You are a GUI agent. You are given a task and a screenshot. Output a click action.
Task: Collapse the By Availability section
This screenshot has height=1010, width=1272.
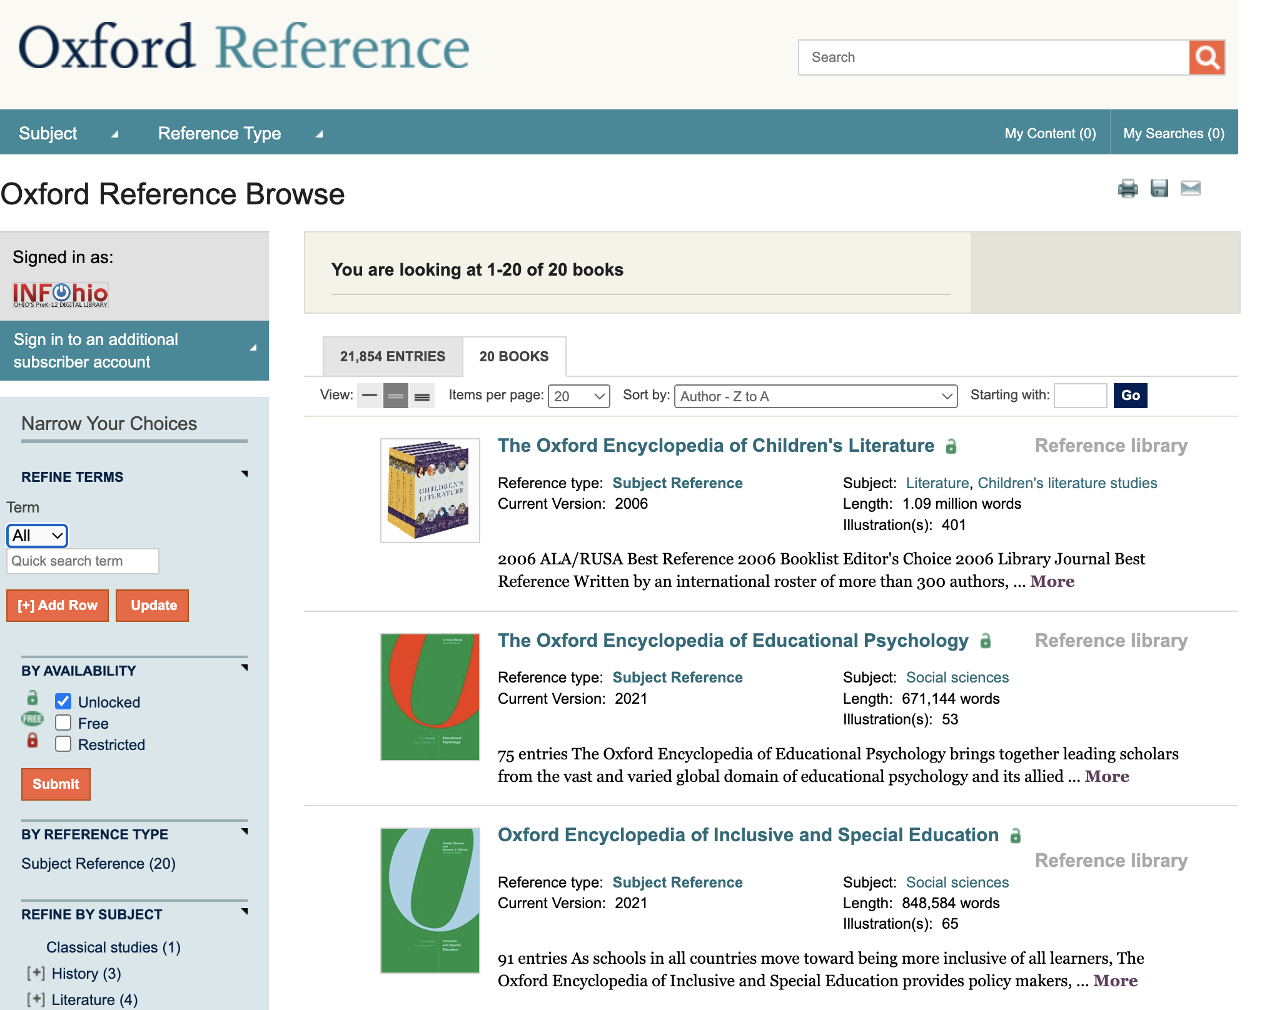pyautogui.click(x=245, y=668)
